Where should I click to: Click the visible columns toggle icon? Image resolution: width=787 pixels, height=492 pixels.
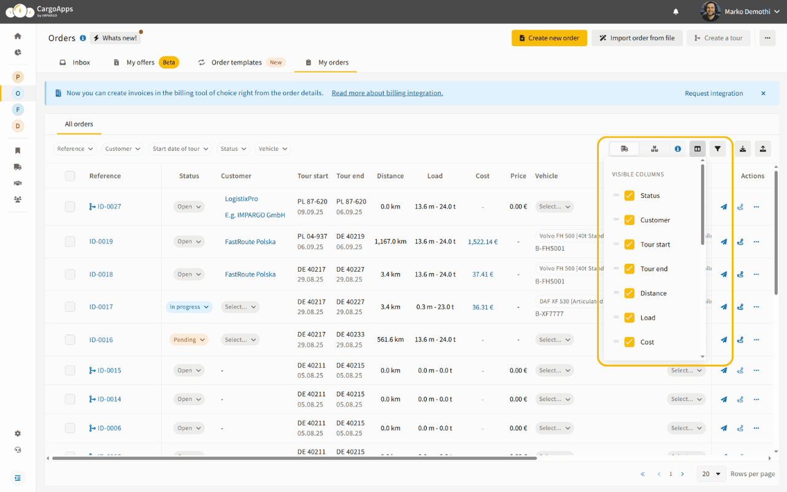(697, 149)
